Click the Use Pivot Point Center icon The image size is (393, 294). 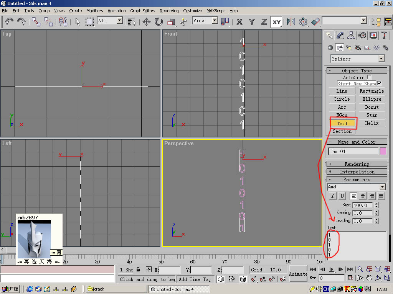[x=225, y=22]
